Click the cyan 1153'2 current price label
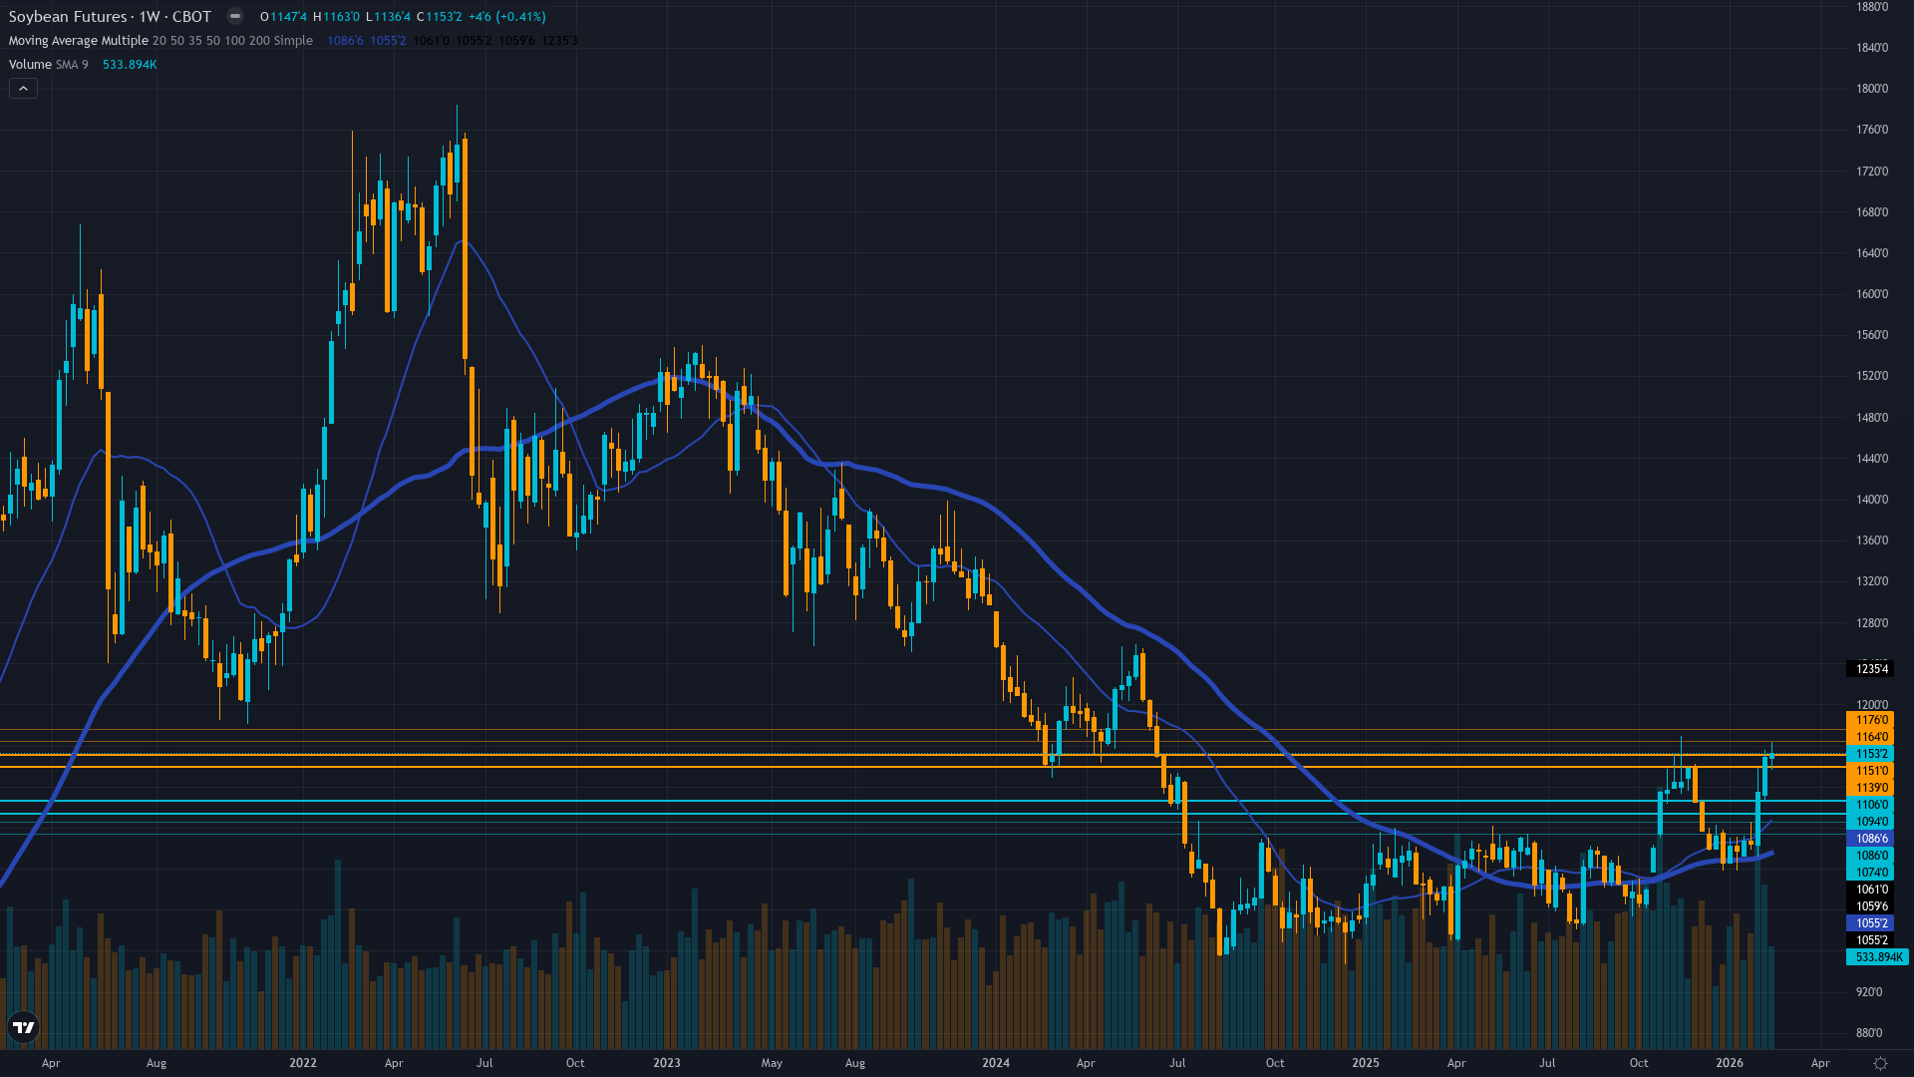Screen dimensions: 1914x1077 tap(1871, 754)
